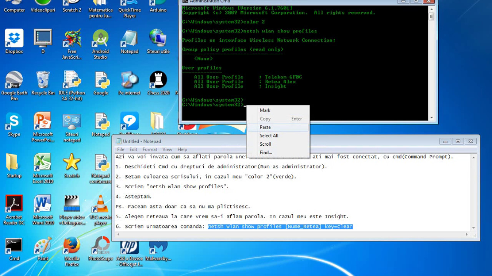
Task: Open Microsoft PowerPoint shortcut
Action: coord(43,127)
